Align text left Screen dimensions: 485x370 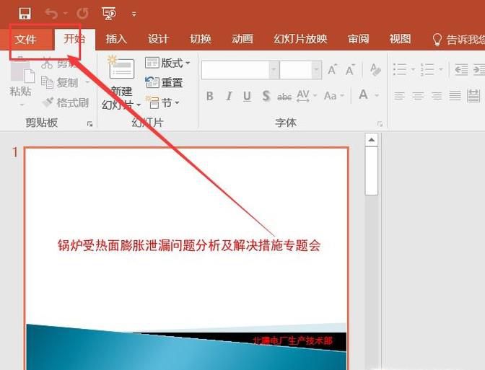[399, 96]
